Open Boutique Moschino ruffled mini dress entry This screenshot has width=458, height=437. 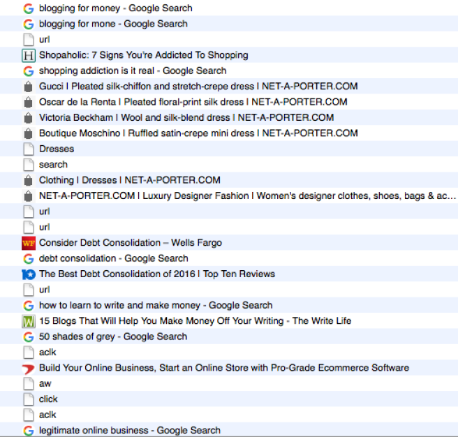point(198,133)
